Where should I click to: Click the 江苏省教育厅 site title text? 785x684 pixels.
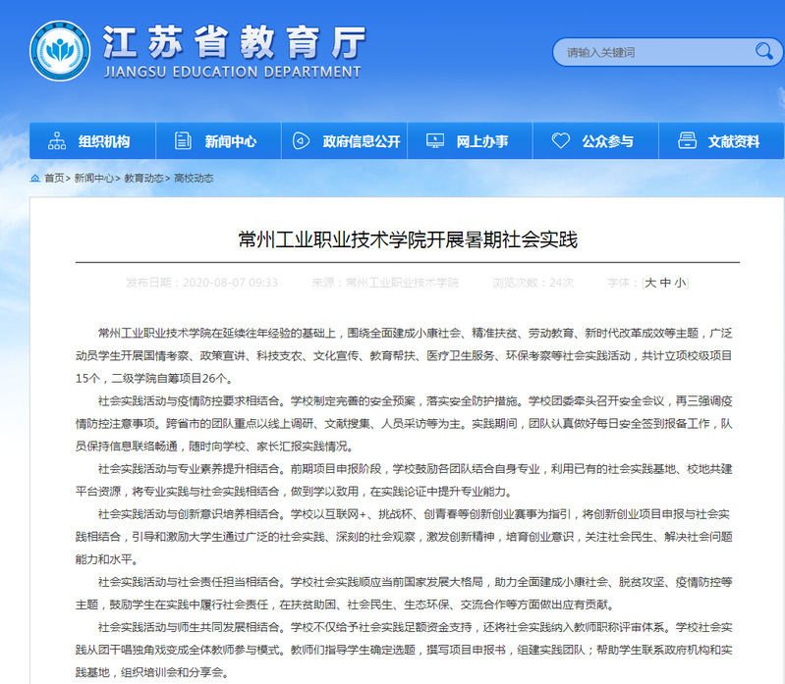point(234,41)
